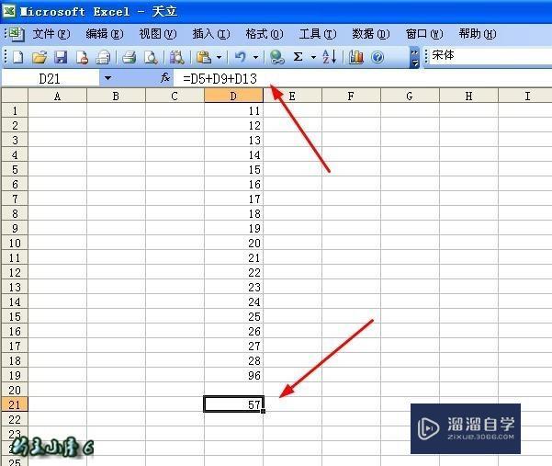The width and height of the screenshot is (552, 466).
Task: Open the Paste options dropdown arrow
Action: point(219,57)
